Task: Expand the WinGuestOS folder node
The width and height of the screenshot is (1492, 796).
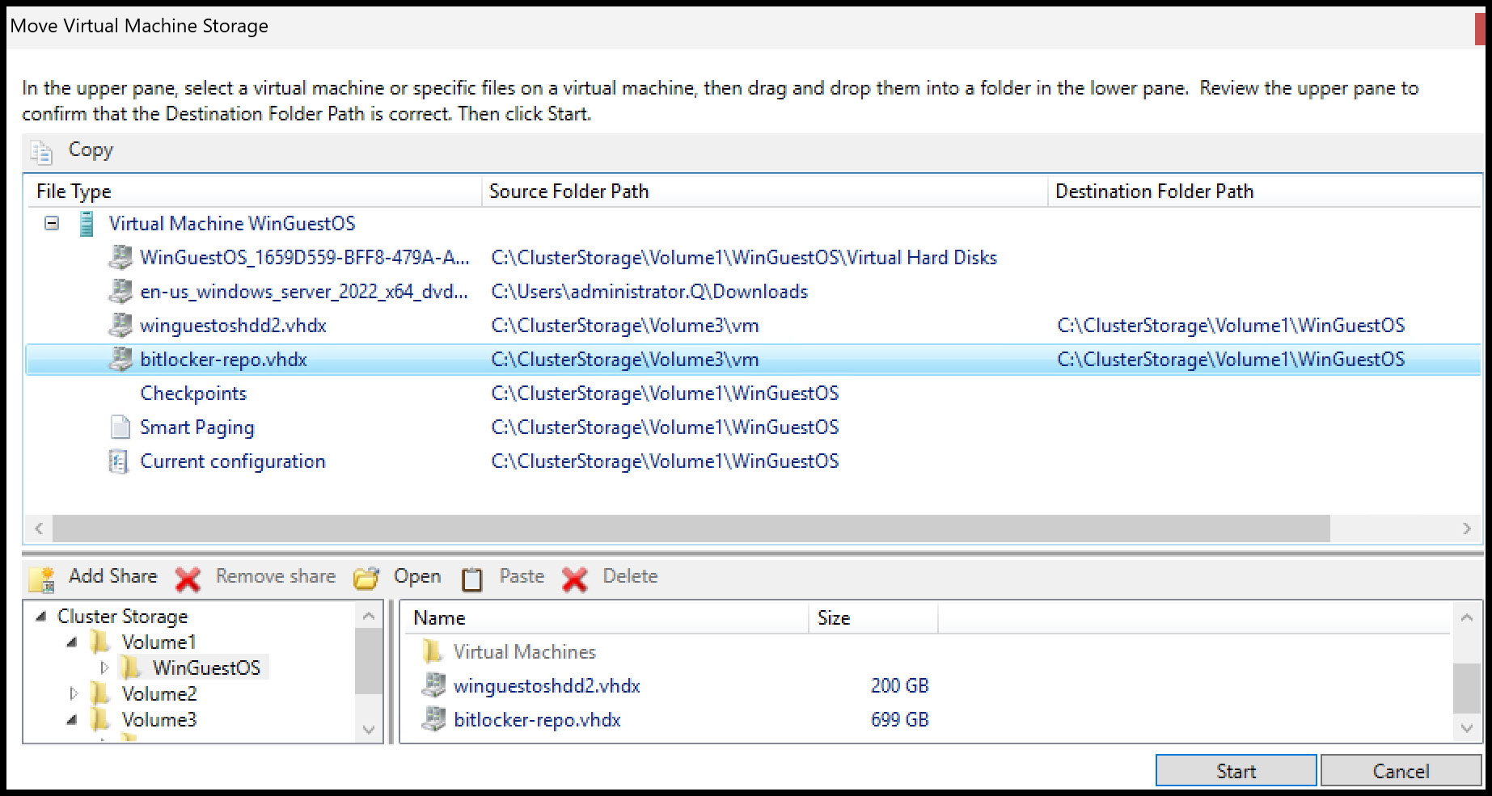Action: point(104,668)
